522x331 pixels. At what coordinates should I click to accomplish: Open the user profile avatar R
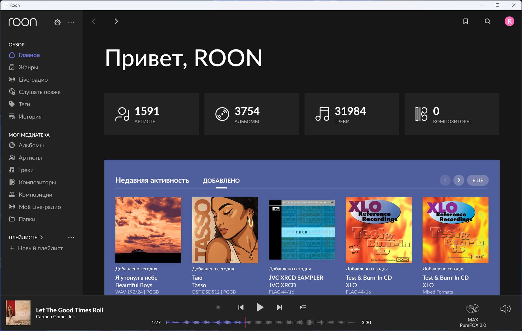[509, 21]
